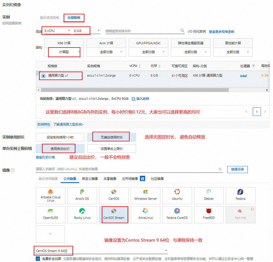Open the 弹性裸金属服务器 全部分类 dropdown
Screen dimensions: 273x262
191,52
